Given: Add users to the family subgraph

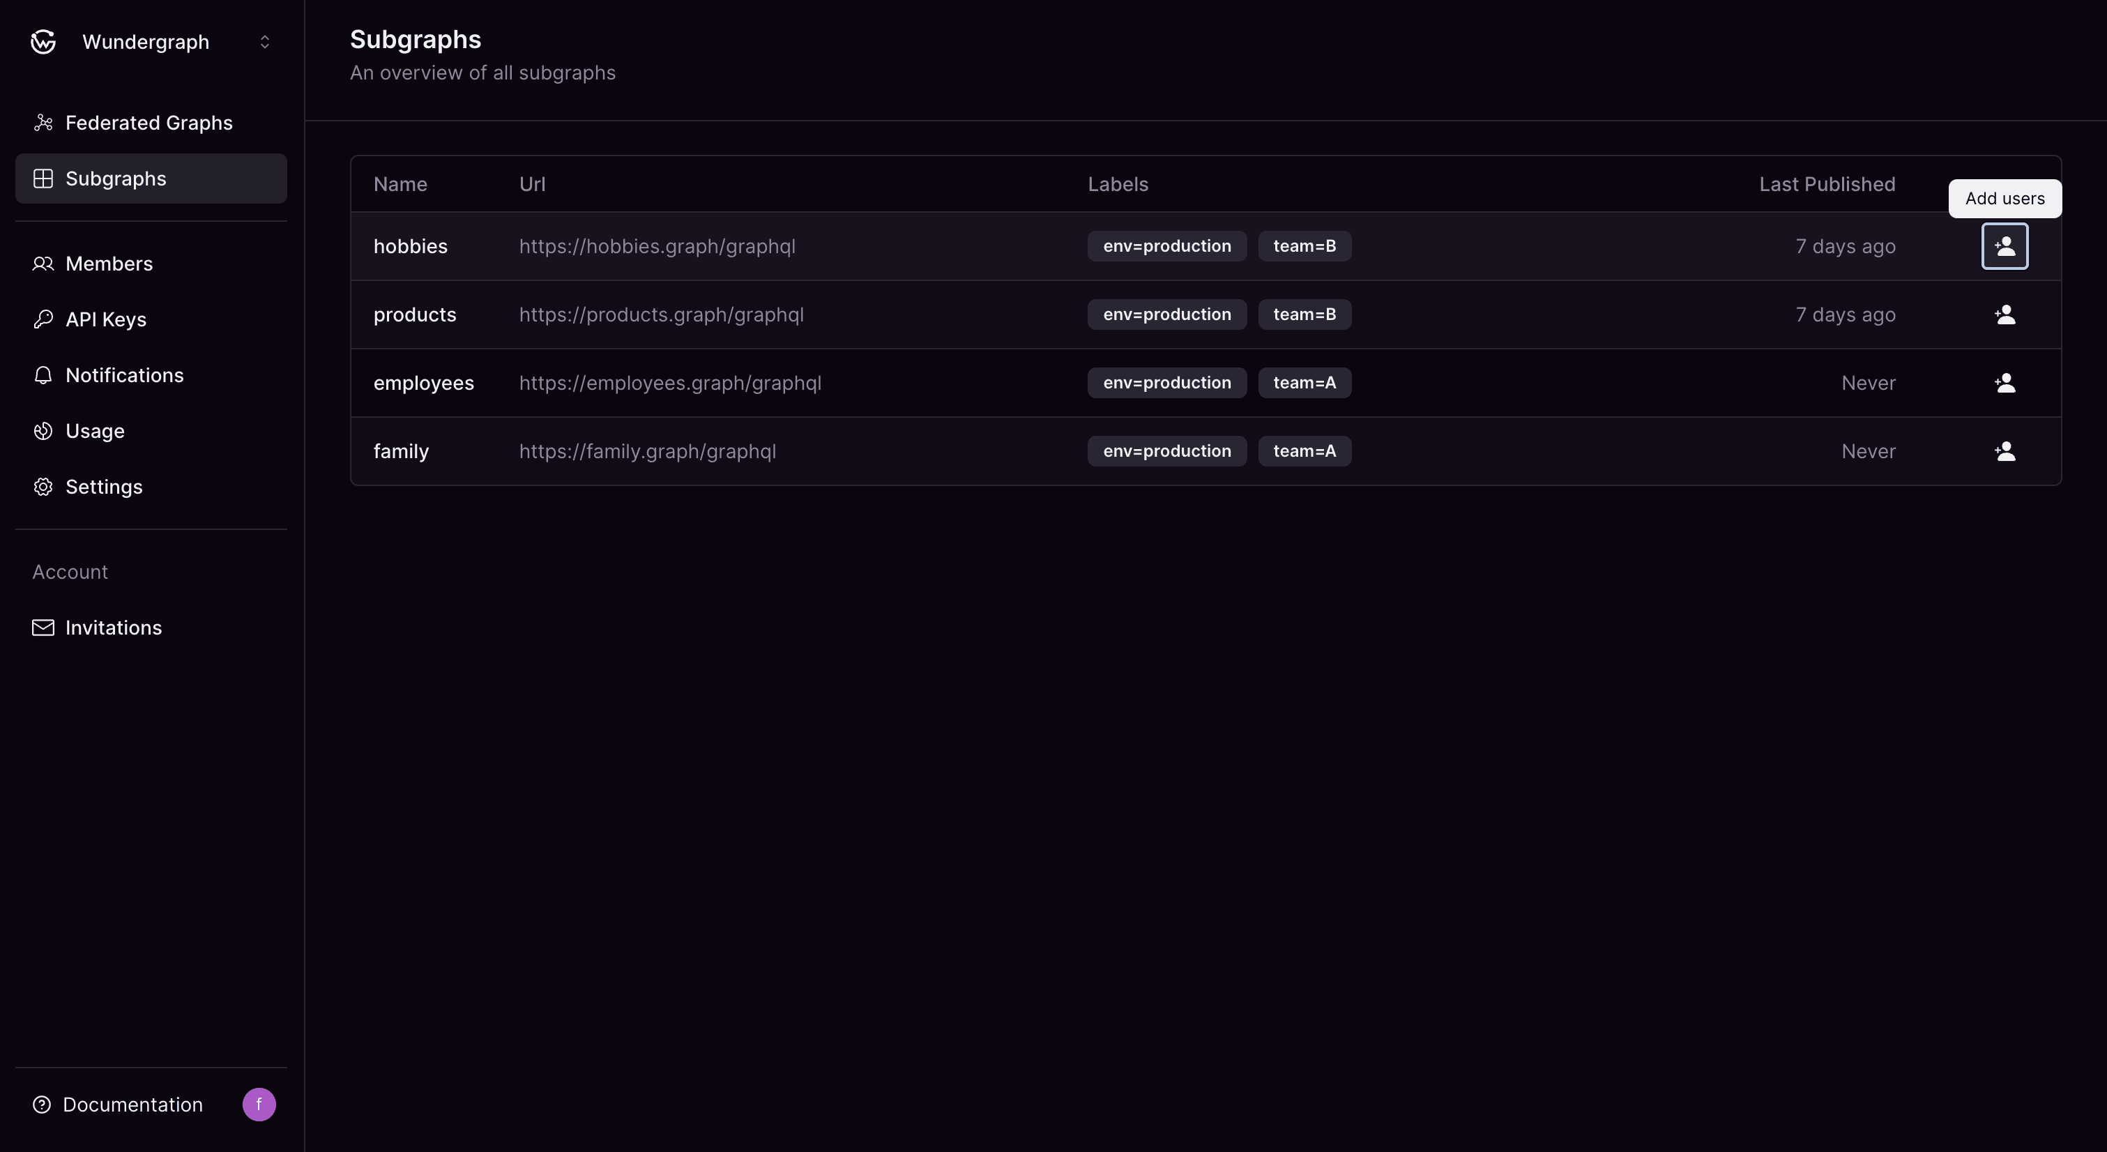Looking at the screenshot, I should [x=2005, y=450].
